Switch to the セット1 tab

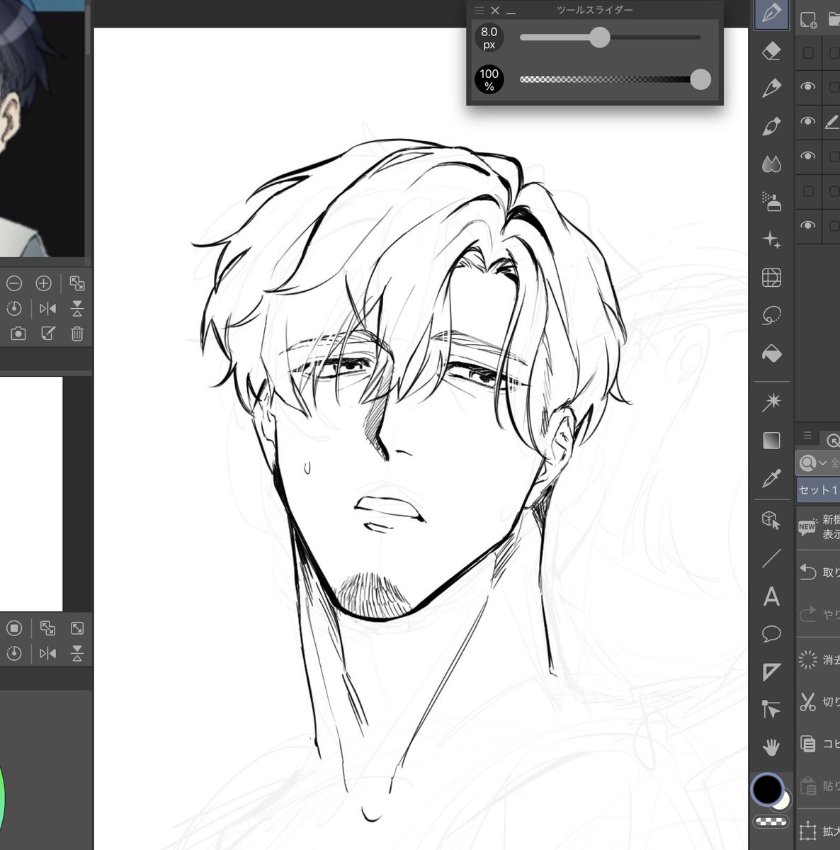[818, 489]
